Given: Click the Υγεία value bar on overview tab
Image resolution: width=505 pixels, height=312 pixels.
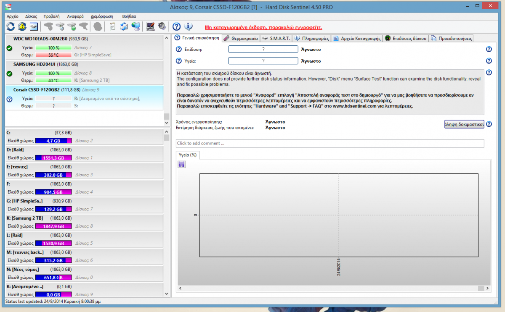Looking at the screenshot, I should (x=263, y=61).
